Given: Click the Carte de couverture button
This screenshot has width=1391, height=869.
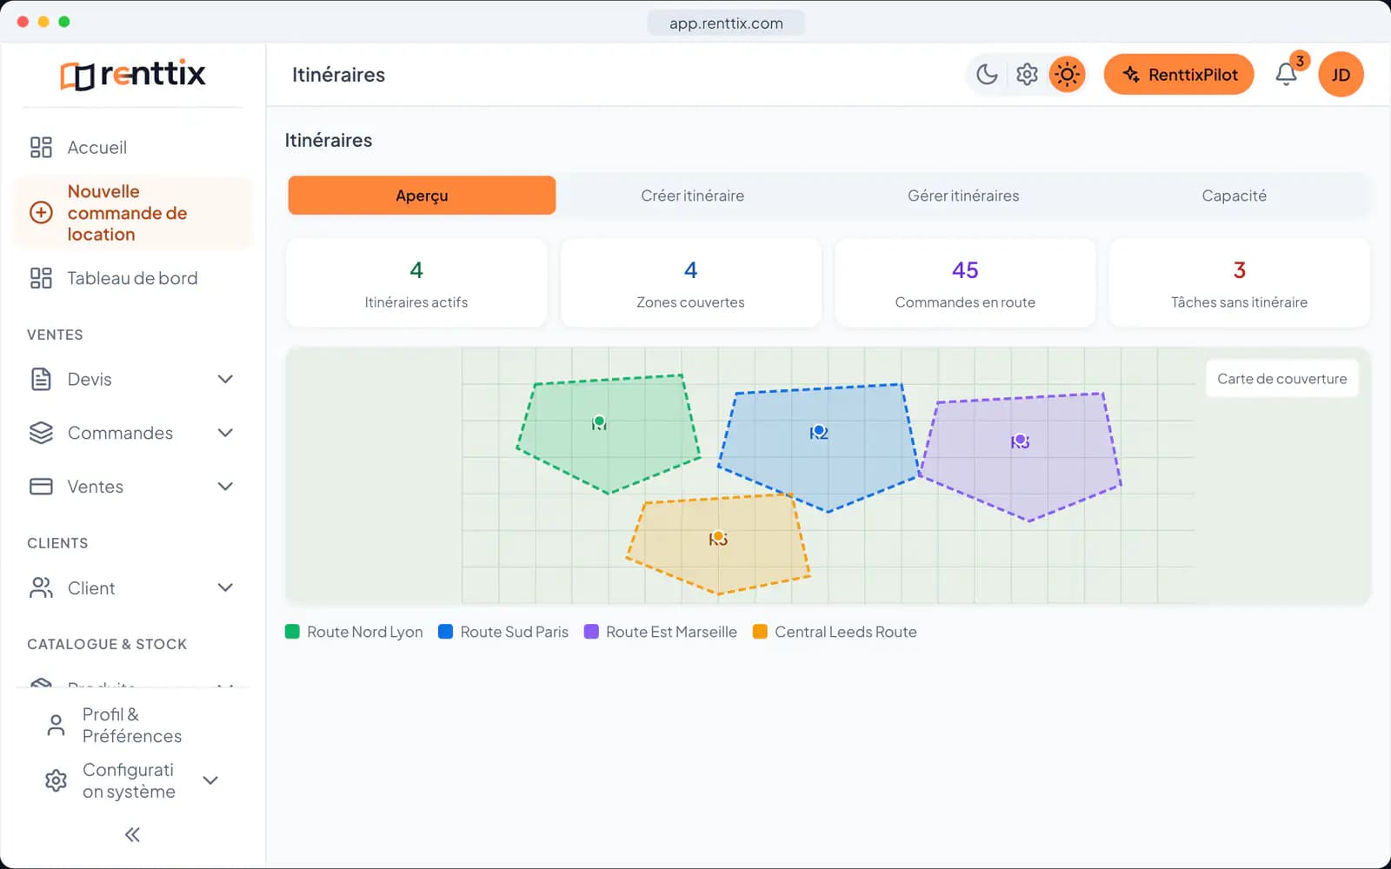Looking at the screenshot, I should pyautogui.click(x=1281, y=379).
